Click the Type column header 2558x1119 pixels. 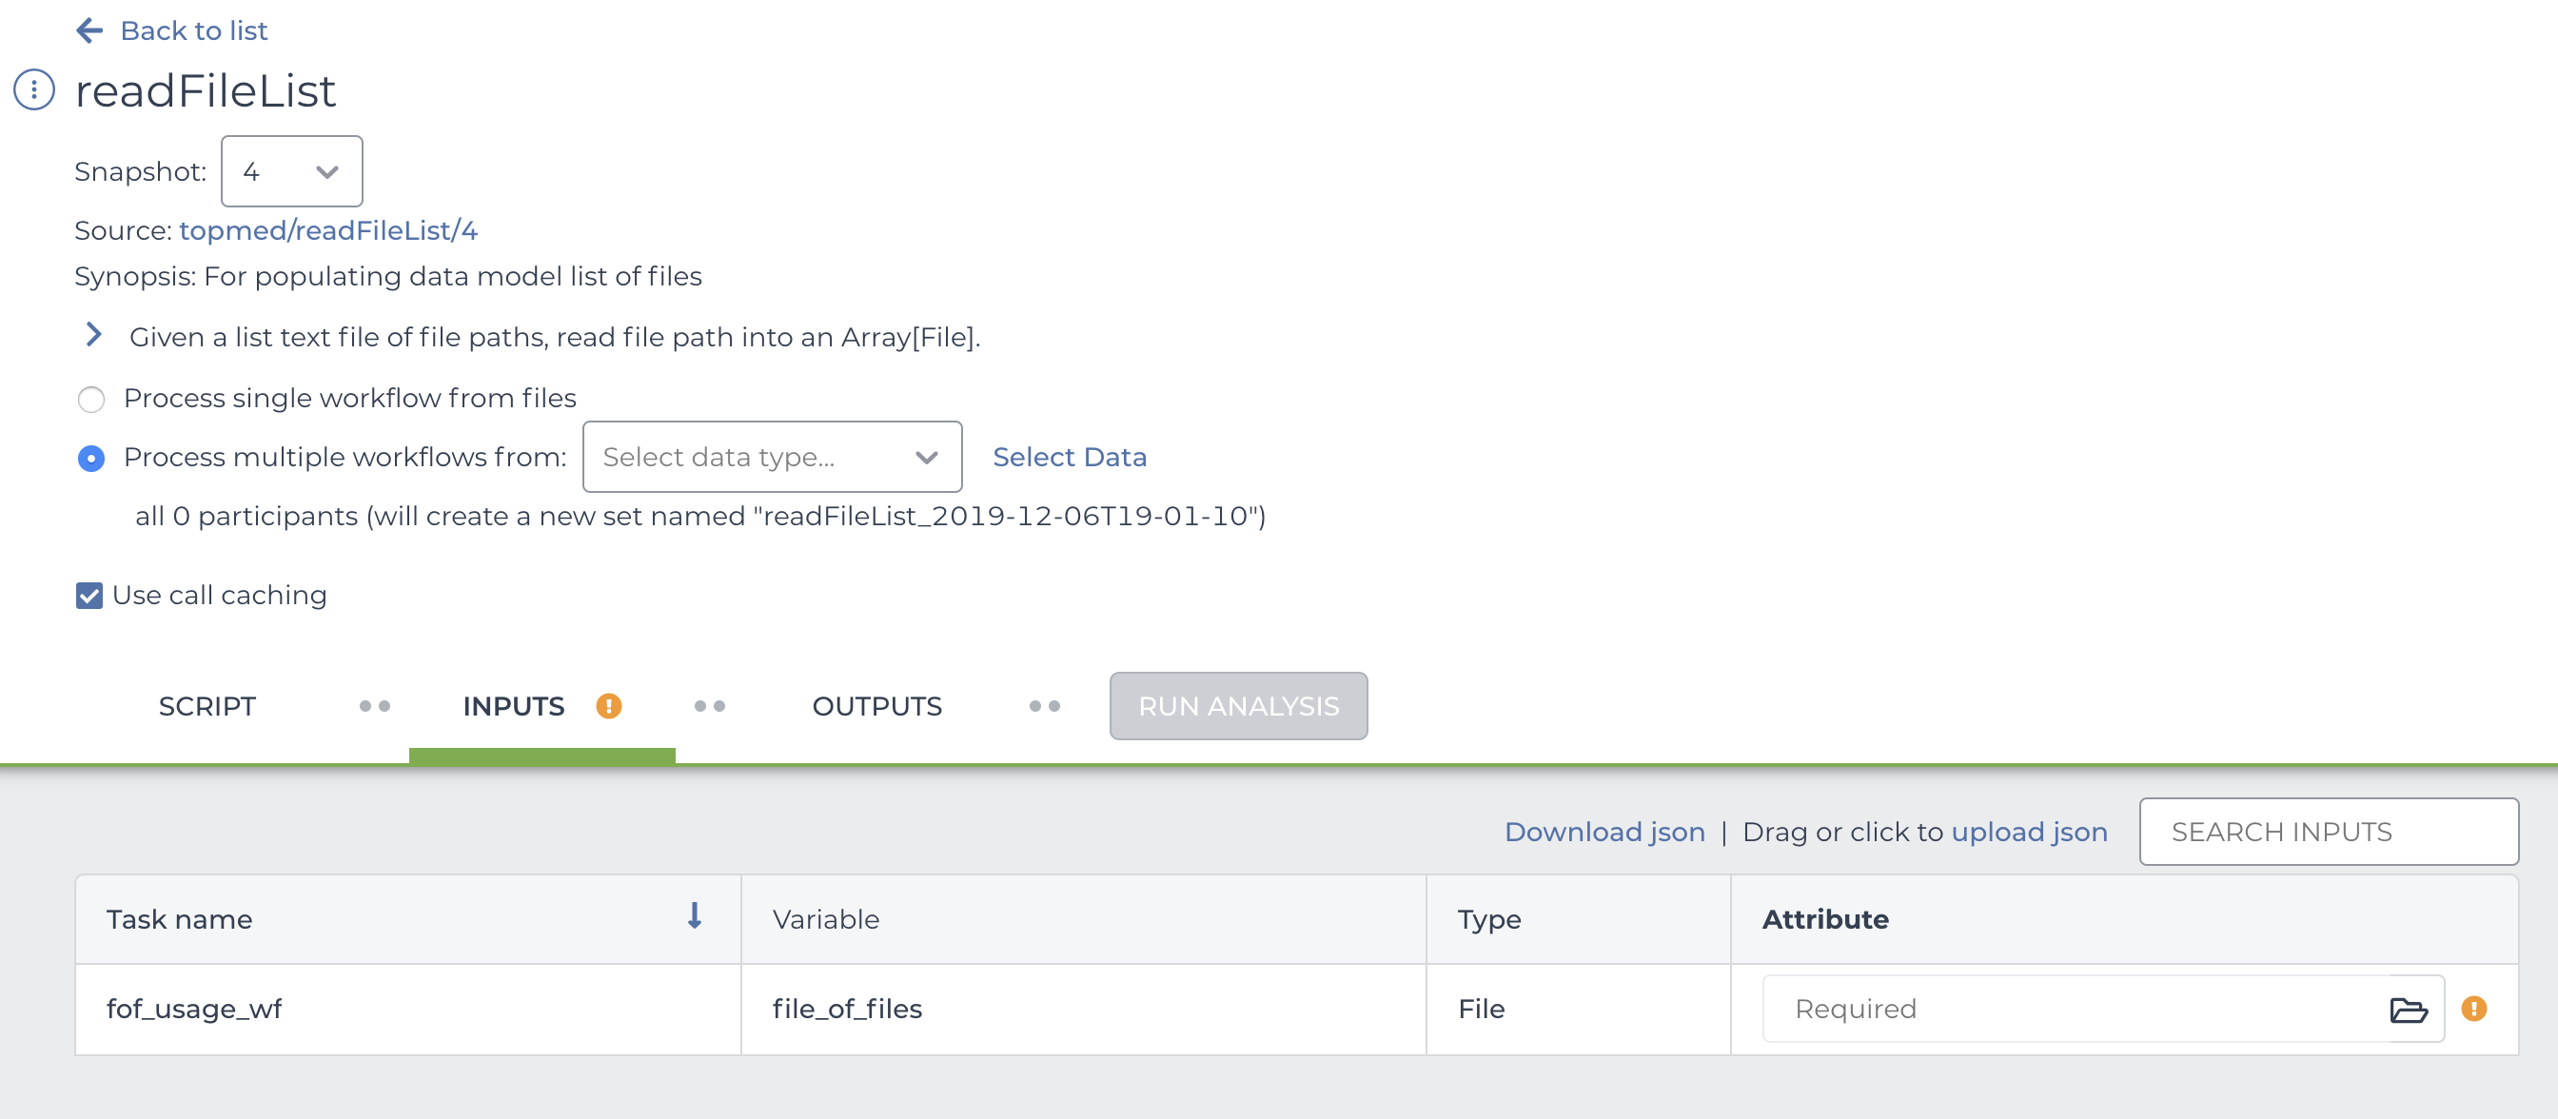(1578, 919)
